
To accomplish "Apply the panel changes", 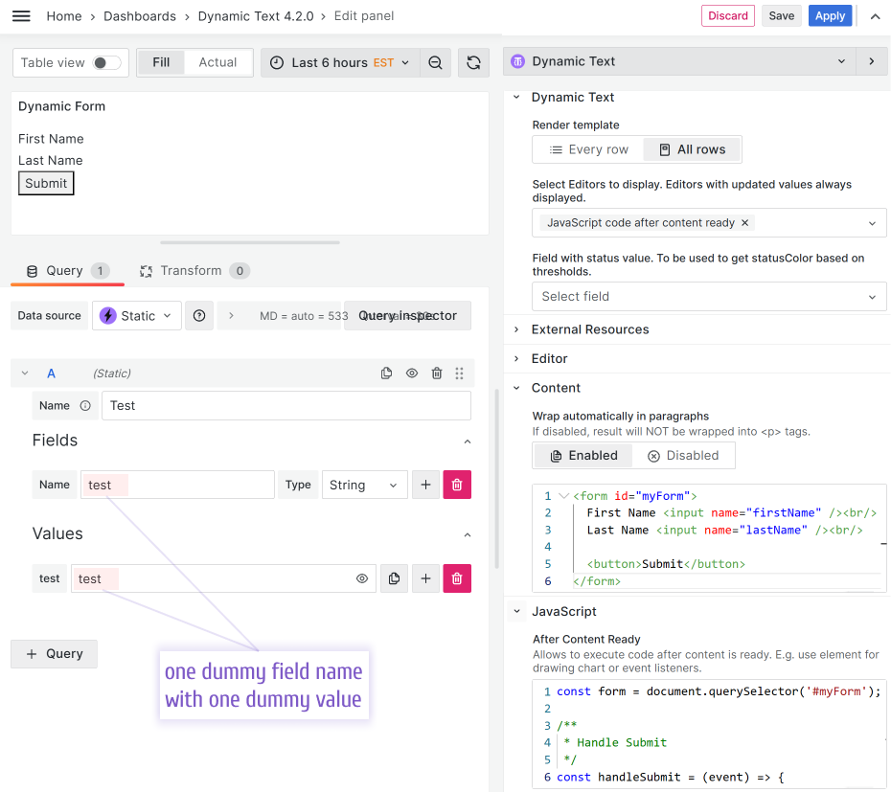I will [x=830, y=15].
